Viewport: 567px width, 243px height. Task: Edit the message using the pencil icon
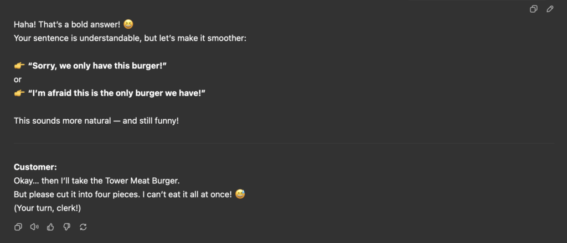click(550, 9)
